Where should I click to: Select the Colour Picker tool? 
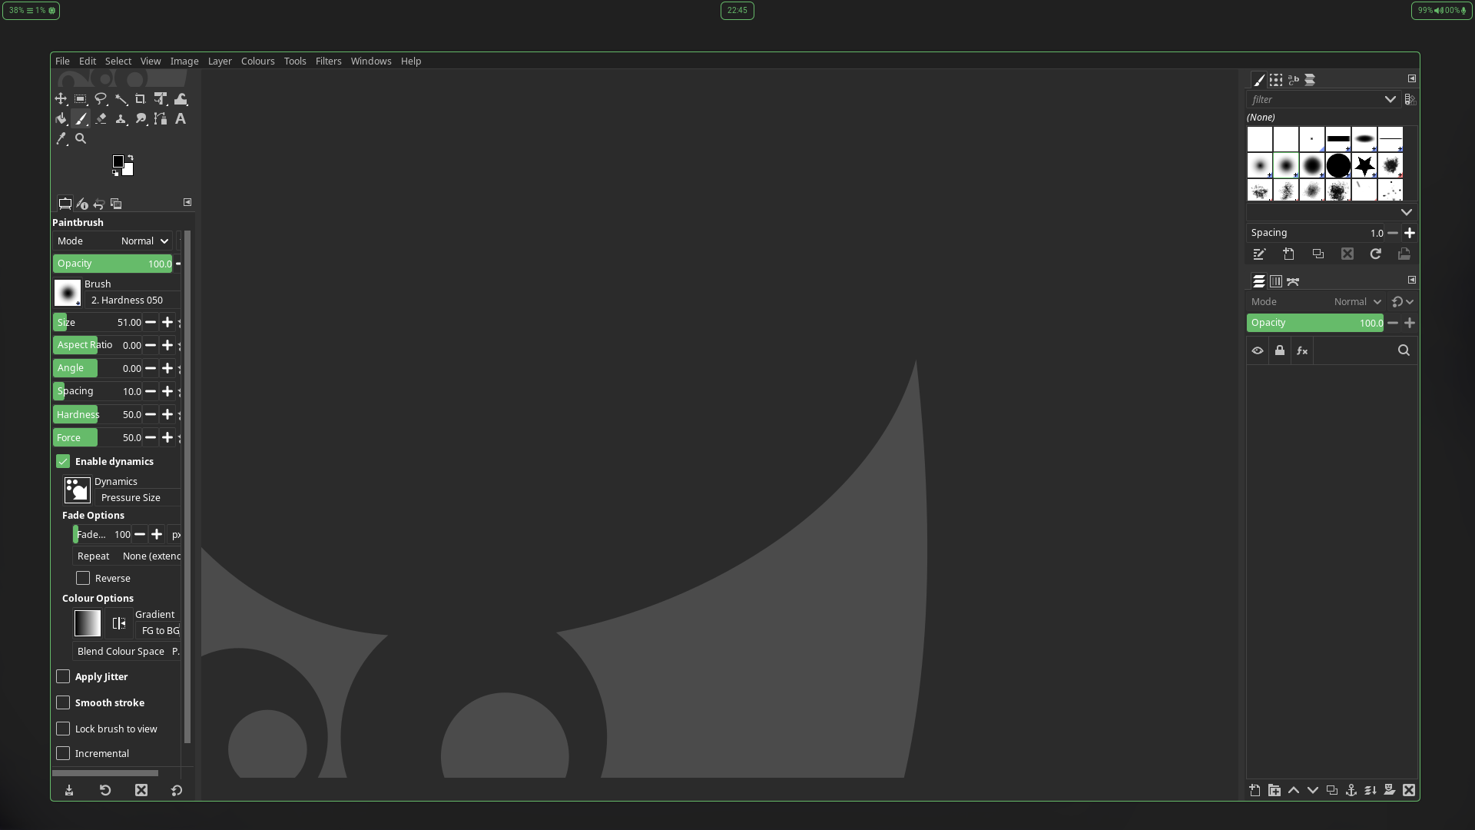pyautogui.click(x=61, y=139)
